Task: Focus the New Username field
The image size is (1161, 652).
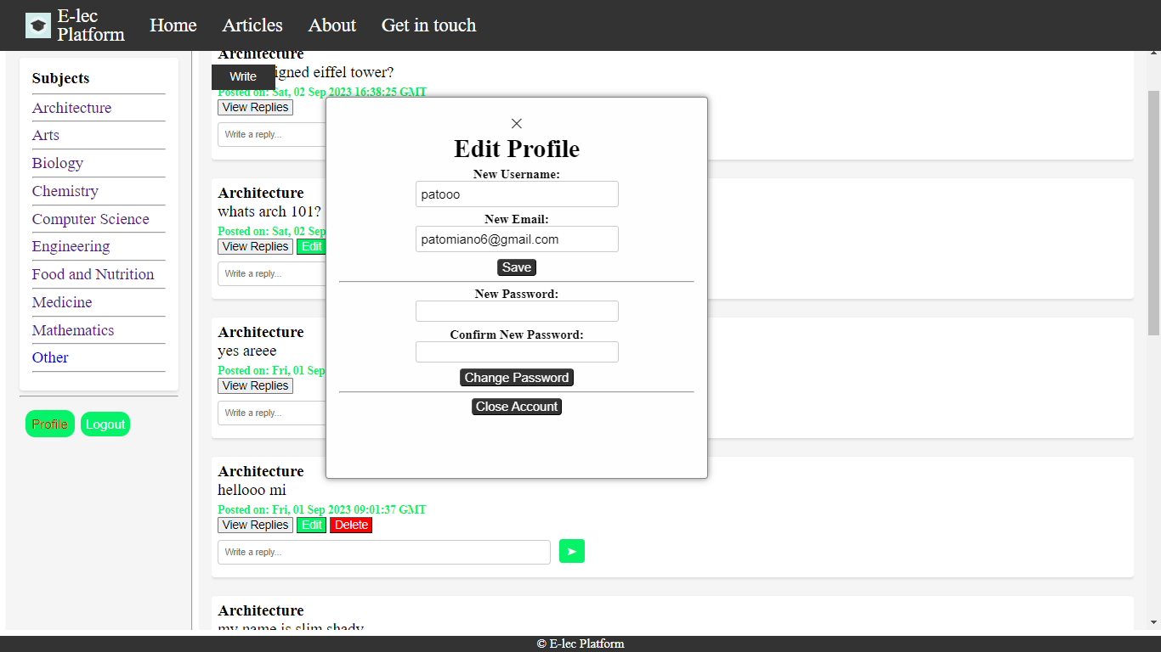Action: pyautogui.click(x=517, y=194)
